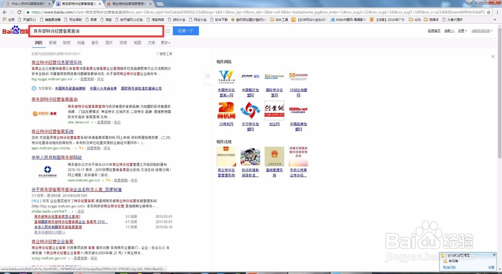Open the 28商机网 logo thumbnail
502x274 pixels.
coord(226,110)
